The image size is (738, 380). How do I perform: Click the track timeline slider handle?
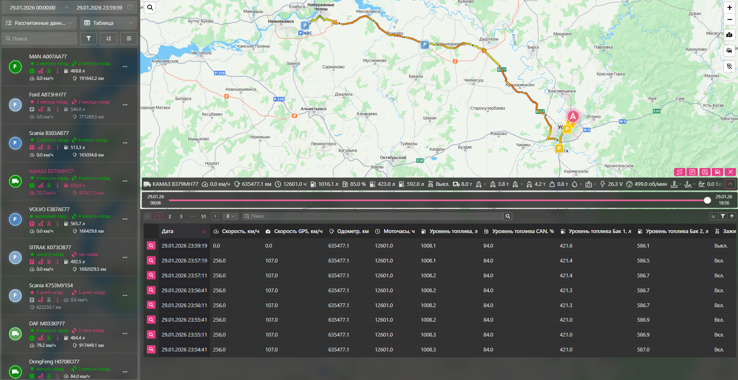coord(707,200)
